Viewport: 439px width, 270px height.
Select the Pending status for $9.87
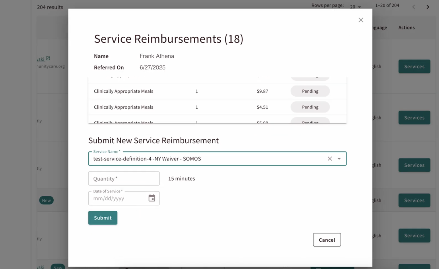[x=310, y=91]
